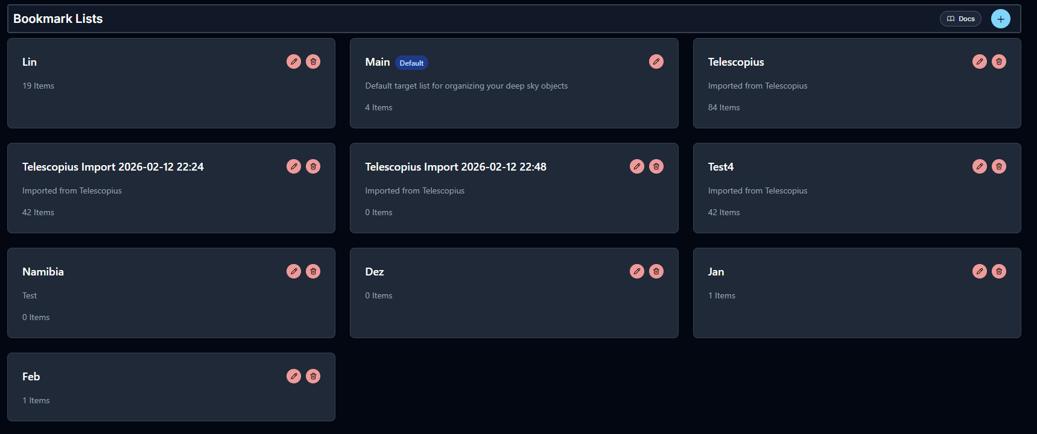The width and height of the screenshot is (1037, 434).
Task: Add a new bookmark list
Action: [x=1001, y=19]
